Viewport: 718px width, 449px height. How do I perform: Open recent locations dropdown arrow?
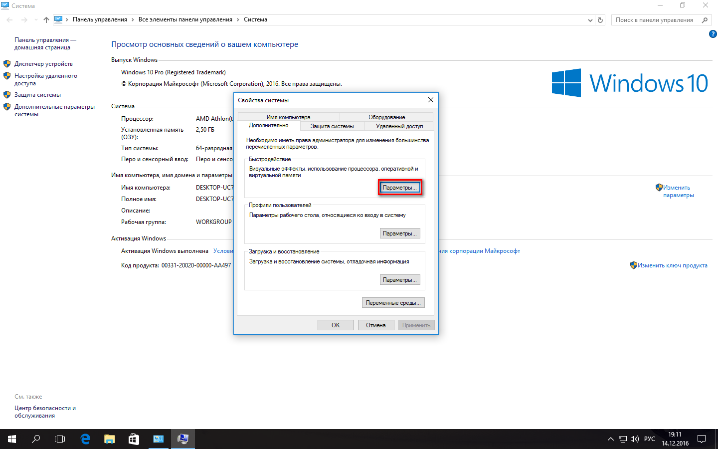point(36,20)
